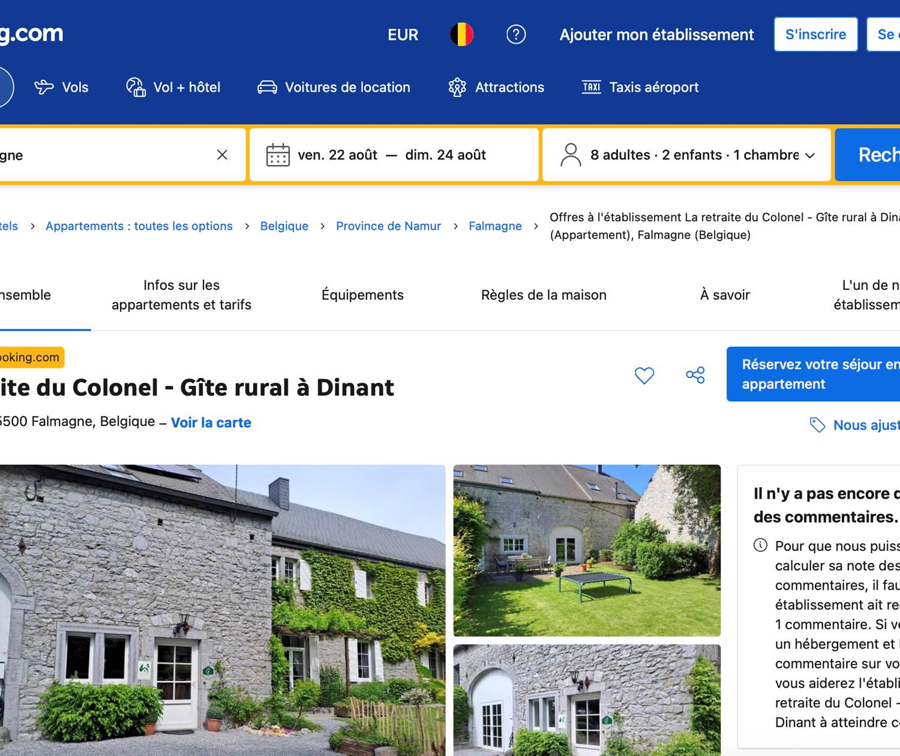900x756 pixels.
Task: Share the property listing
Action: click(695, 375)
